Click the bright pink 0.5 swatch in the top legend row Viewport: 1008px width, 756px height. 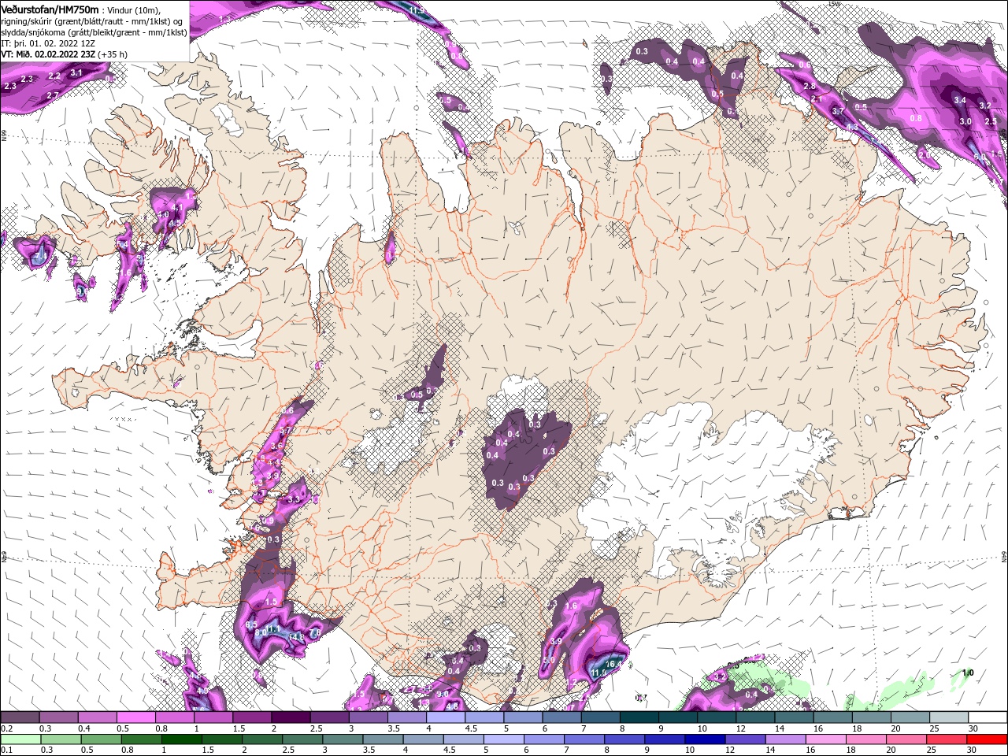click(x=135, y=717)
